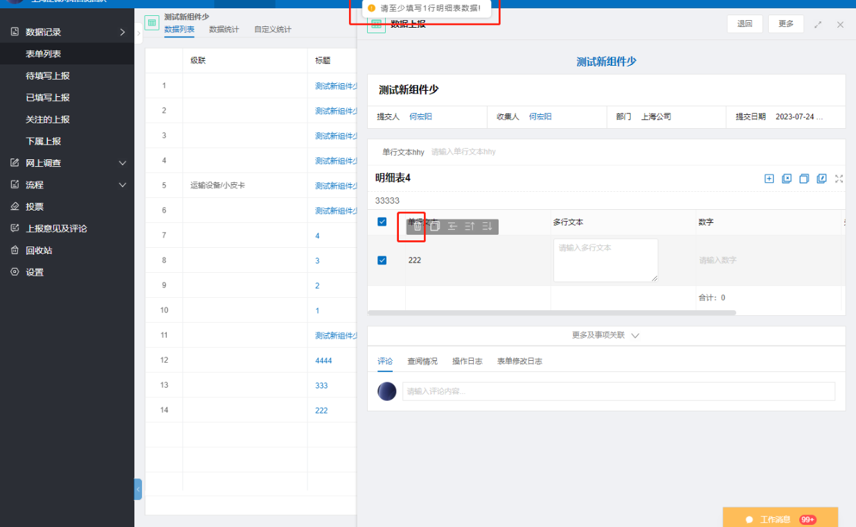Switch to the 自定义统计 tab
This screenshot has height=527, width=856.
point(273,29)
